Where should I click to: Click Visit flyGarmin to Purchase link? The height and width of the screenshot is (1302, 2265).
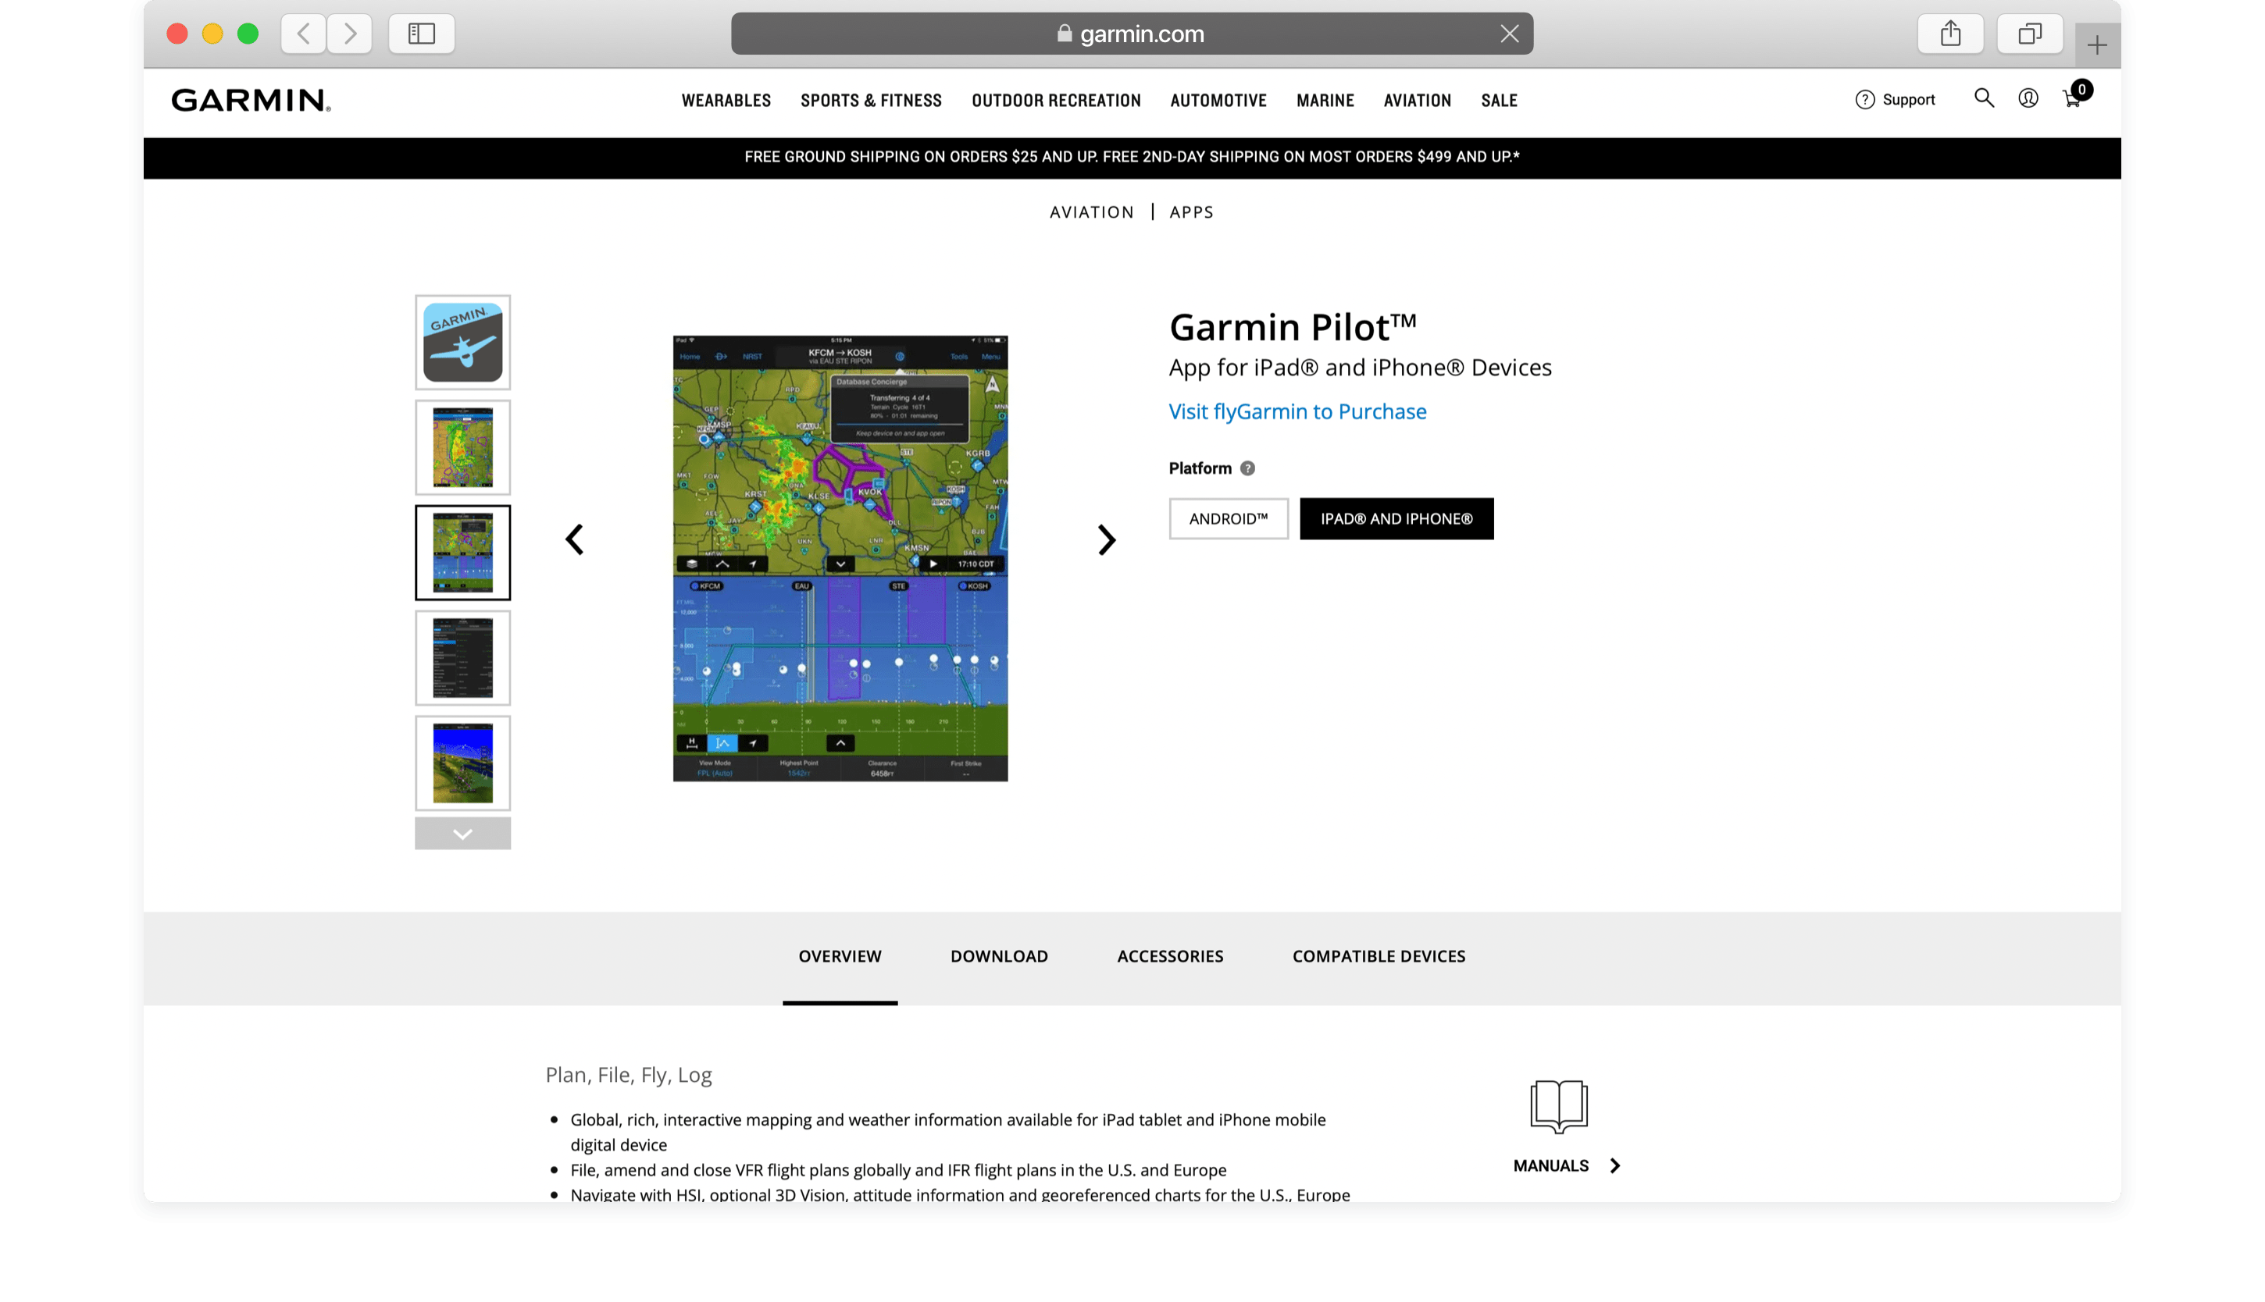[x=1297, y=411]
